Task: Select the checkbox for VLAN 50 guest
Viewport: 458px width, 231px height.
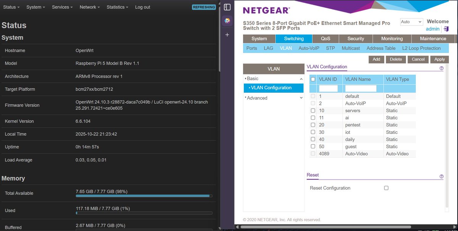Action: click(x=313, y=146)
